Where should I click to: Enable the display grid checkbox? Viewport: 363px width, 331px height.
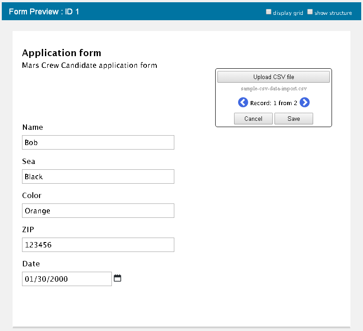(269, 12)
